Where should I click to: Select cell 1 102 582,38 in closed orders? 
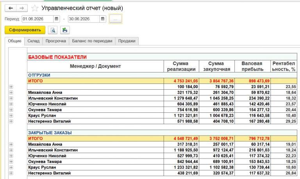pyautogui.click(x=216, y=167)
